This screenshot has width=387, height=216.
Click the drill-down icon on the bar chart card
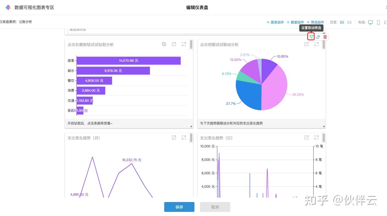pos(164,44)
